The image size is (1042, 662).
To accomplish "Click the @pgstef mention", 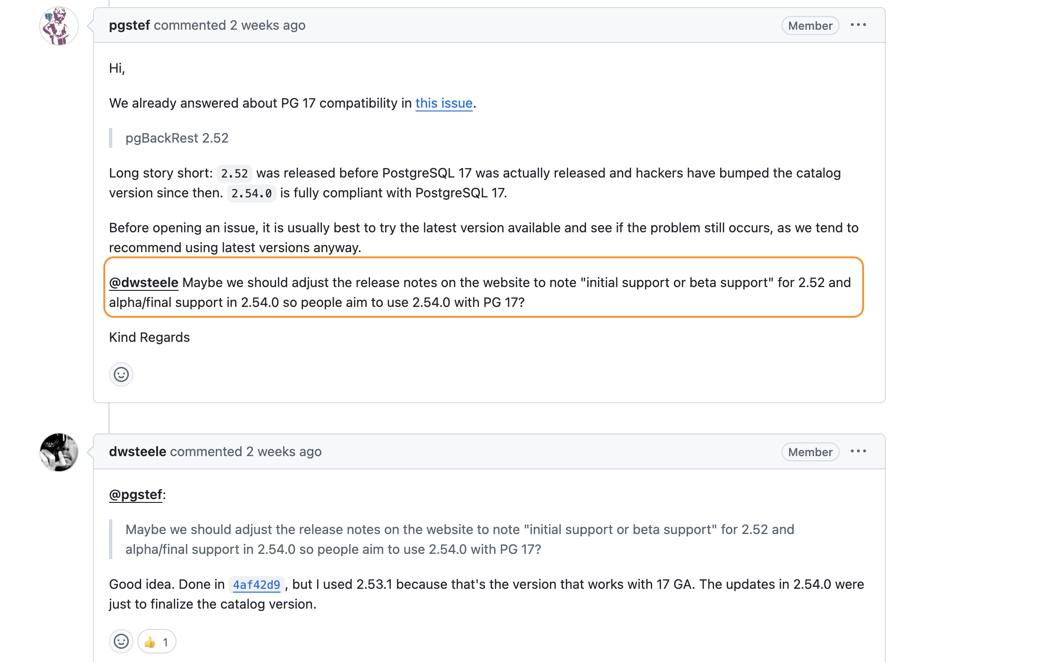I will [136, 495].
